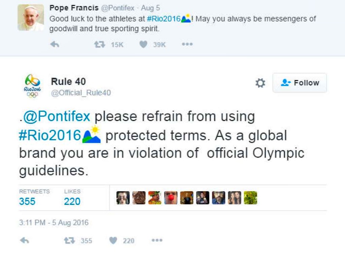View the 220 likes list
This screenshot has height=258, width=345.
(72, 201)
